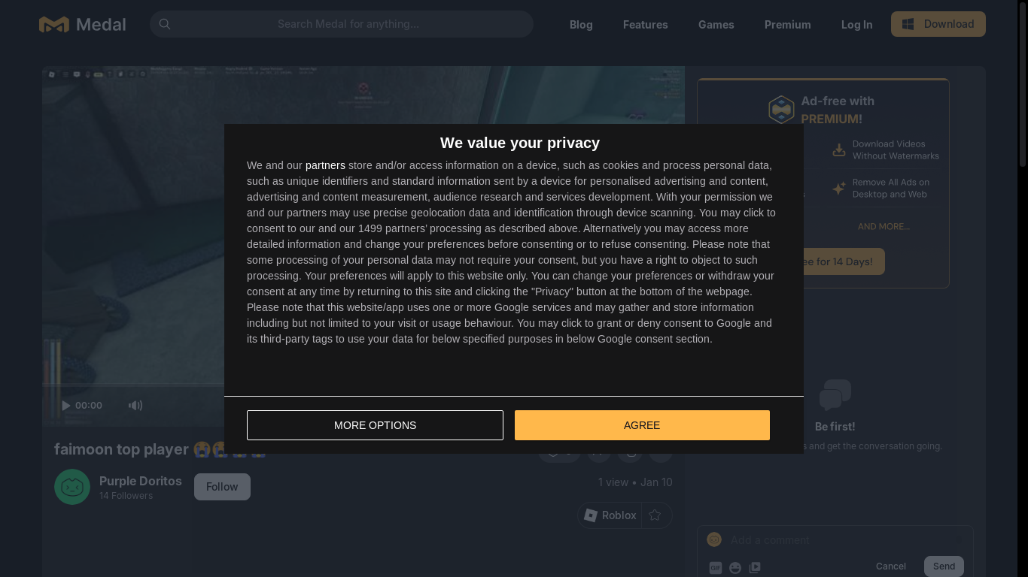The width and height of the screenshot is (1028, 577).
Task: Click the Download button
Action: tap(938, 24)
